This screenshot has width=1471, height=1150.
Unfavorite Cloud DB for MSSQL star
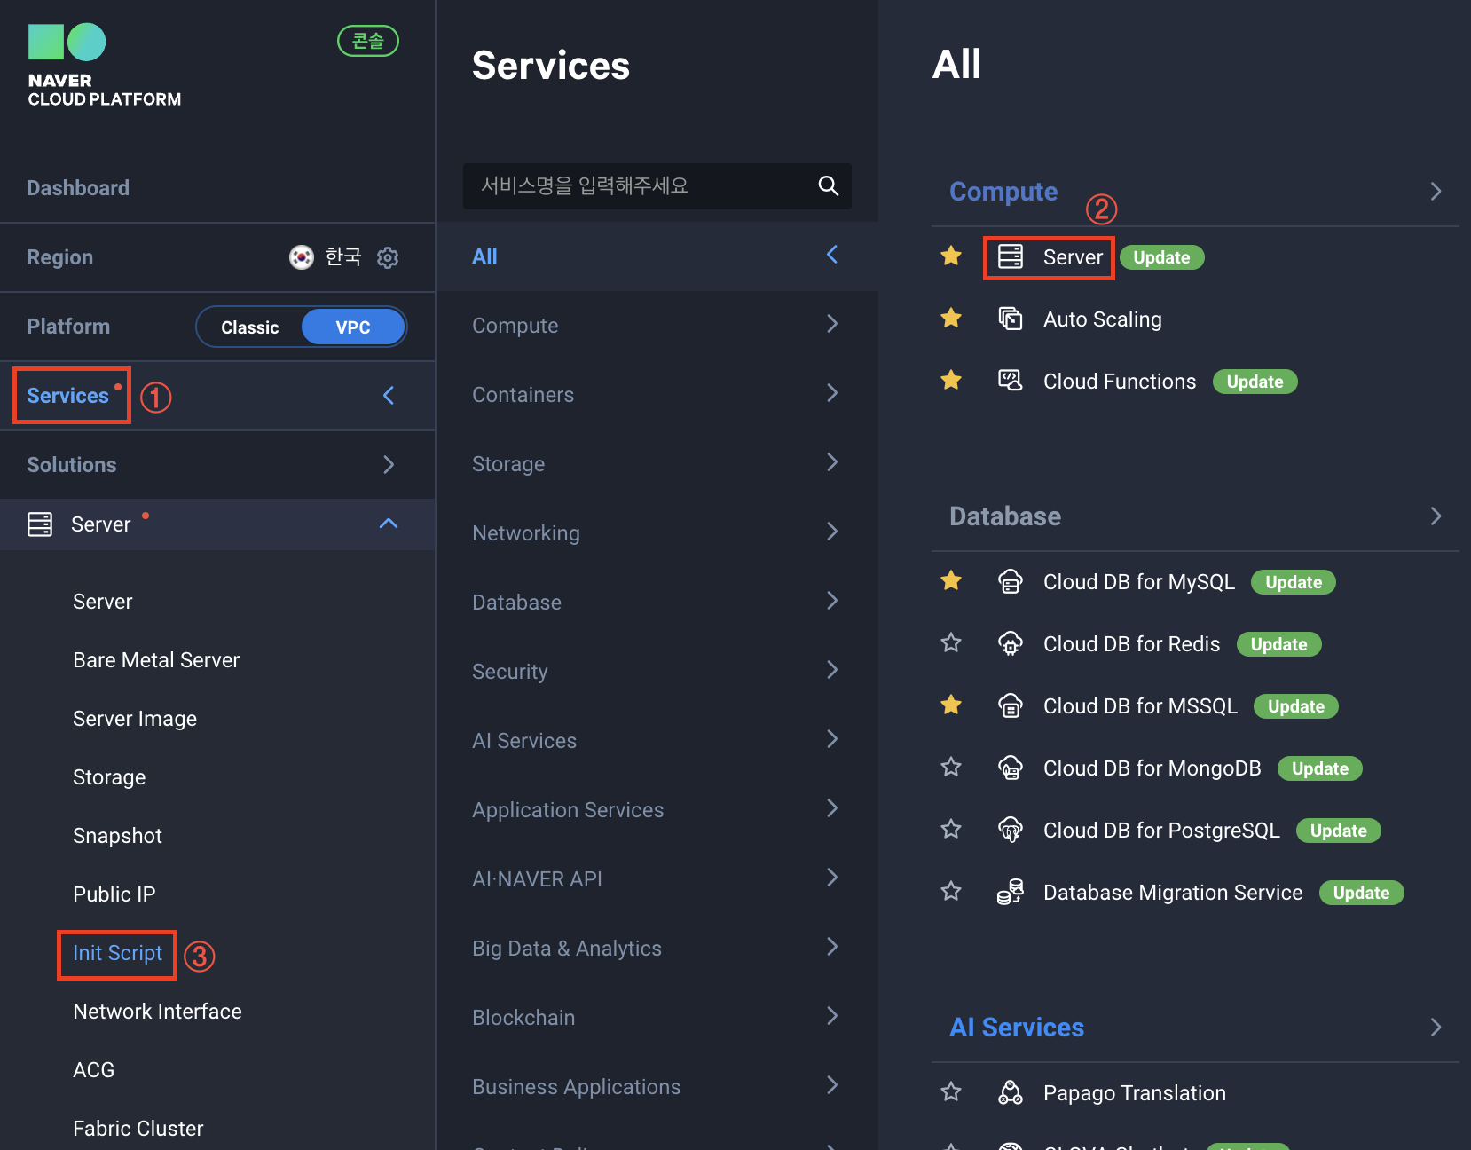(951, 705)
